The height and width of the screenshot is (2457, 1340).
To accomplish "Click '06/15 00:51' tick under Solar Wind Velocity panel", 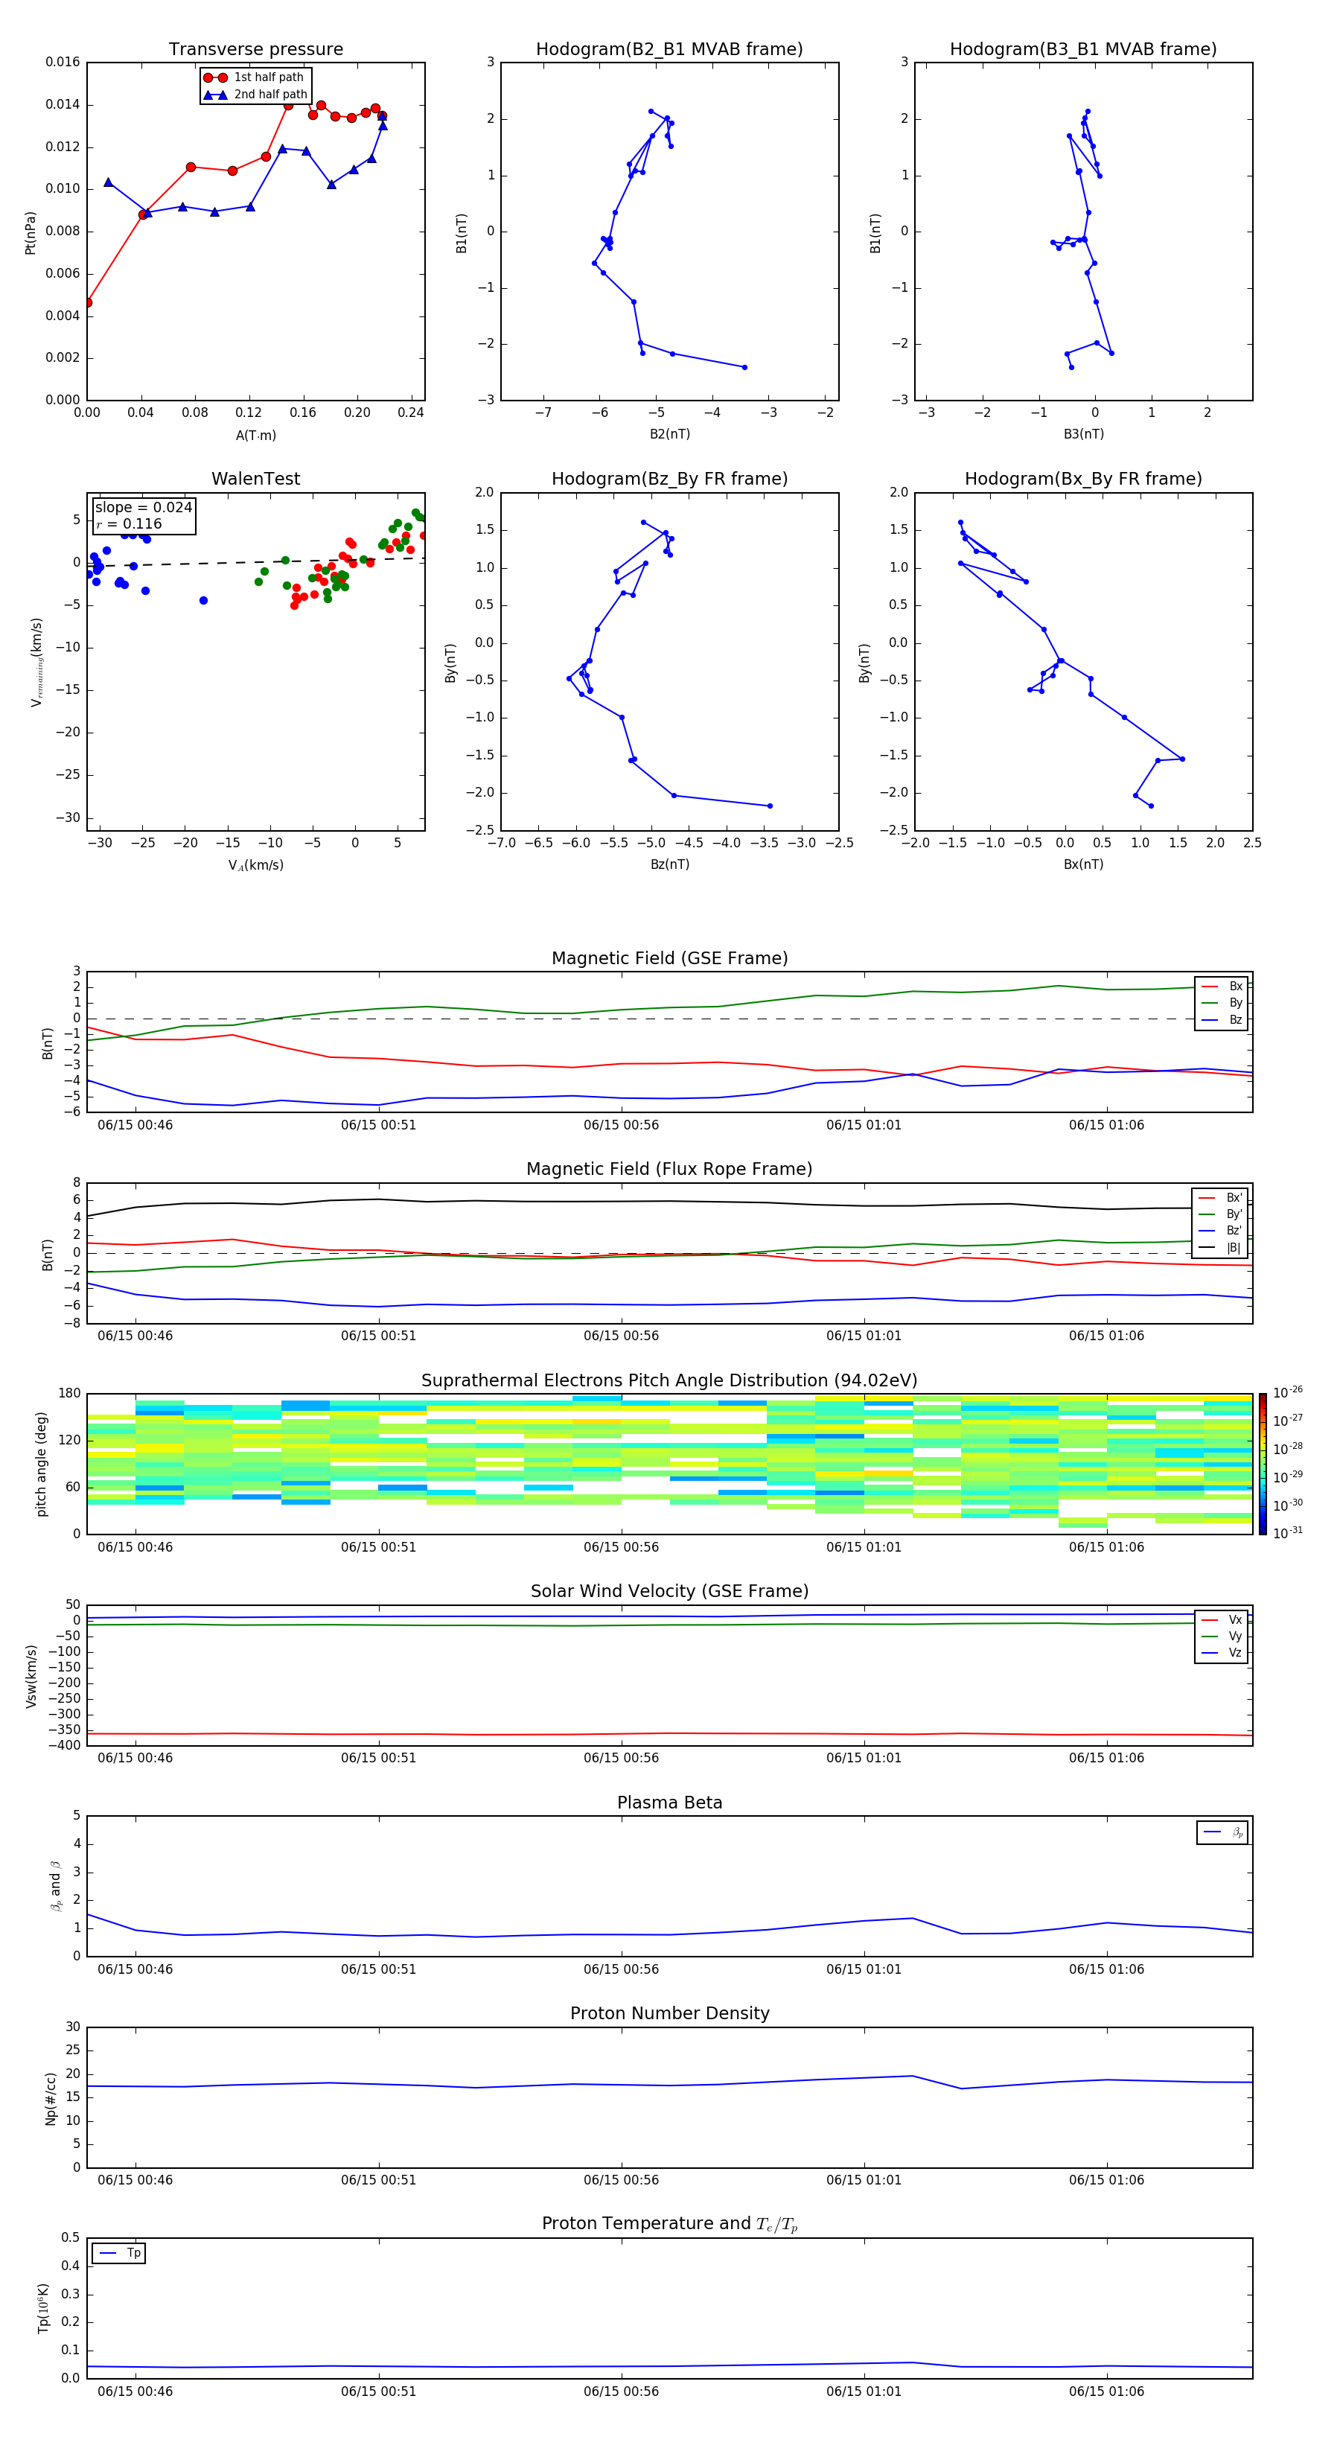I will click(x=379, y=1758).
